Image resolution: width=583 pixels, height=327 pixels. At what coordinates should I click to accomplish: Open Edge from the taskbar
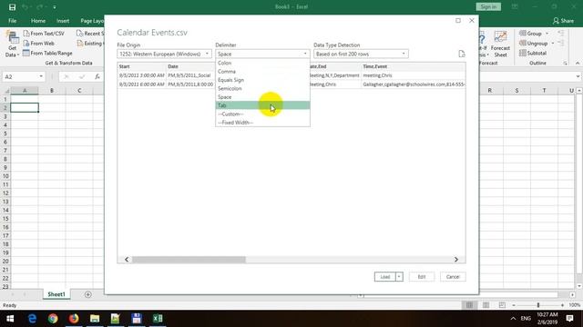pos(33,319)
